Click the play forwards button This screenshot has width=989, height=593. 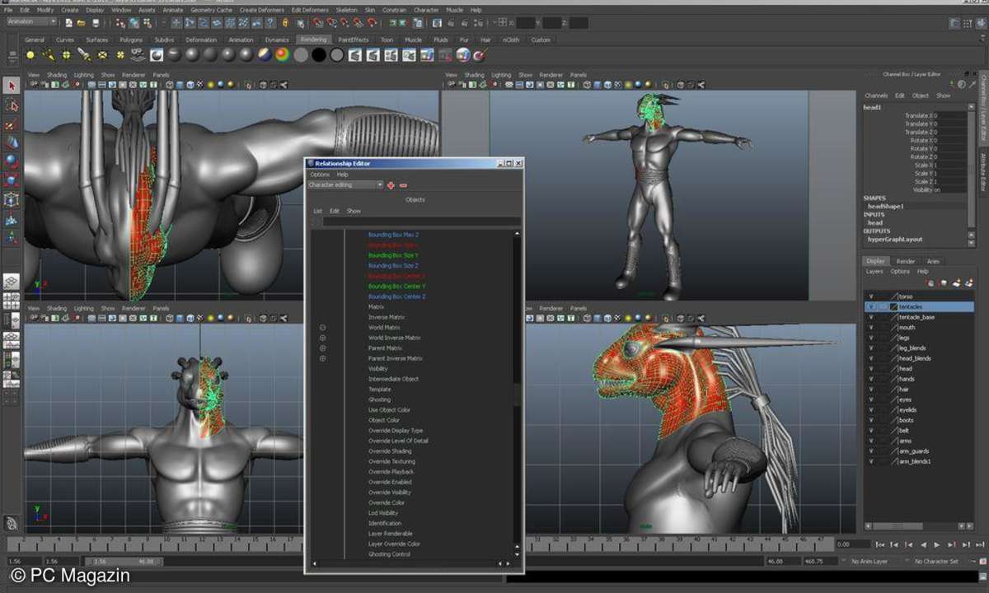(937, 544)
